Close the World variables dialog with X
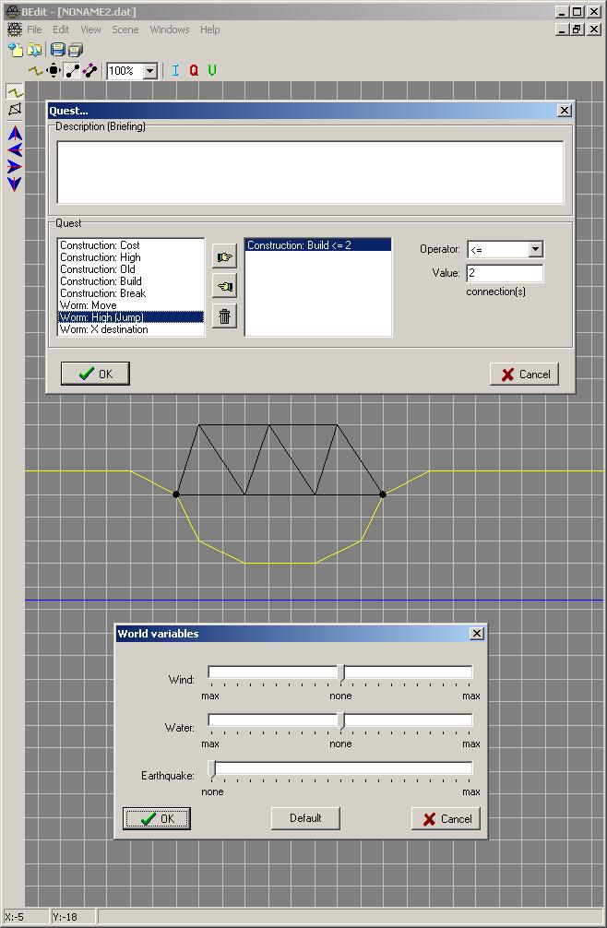607x928 pixels. coord(477,634)
